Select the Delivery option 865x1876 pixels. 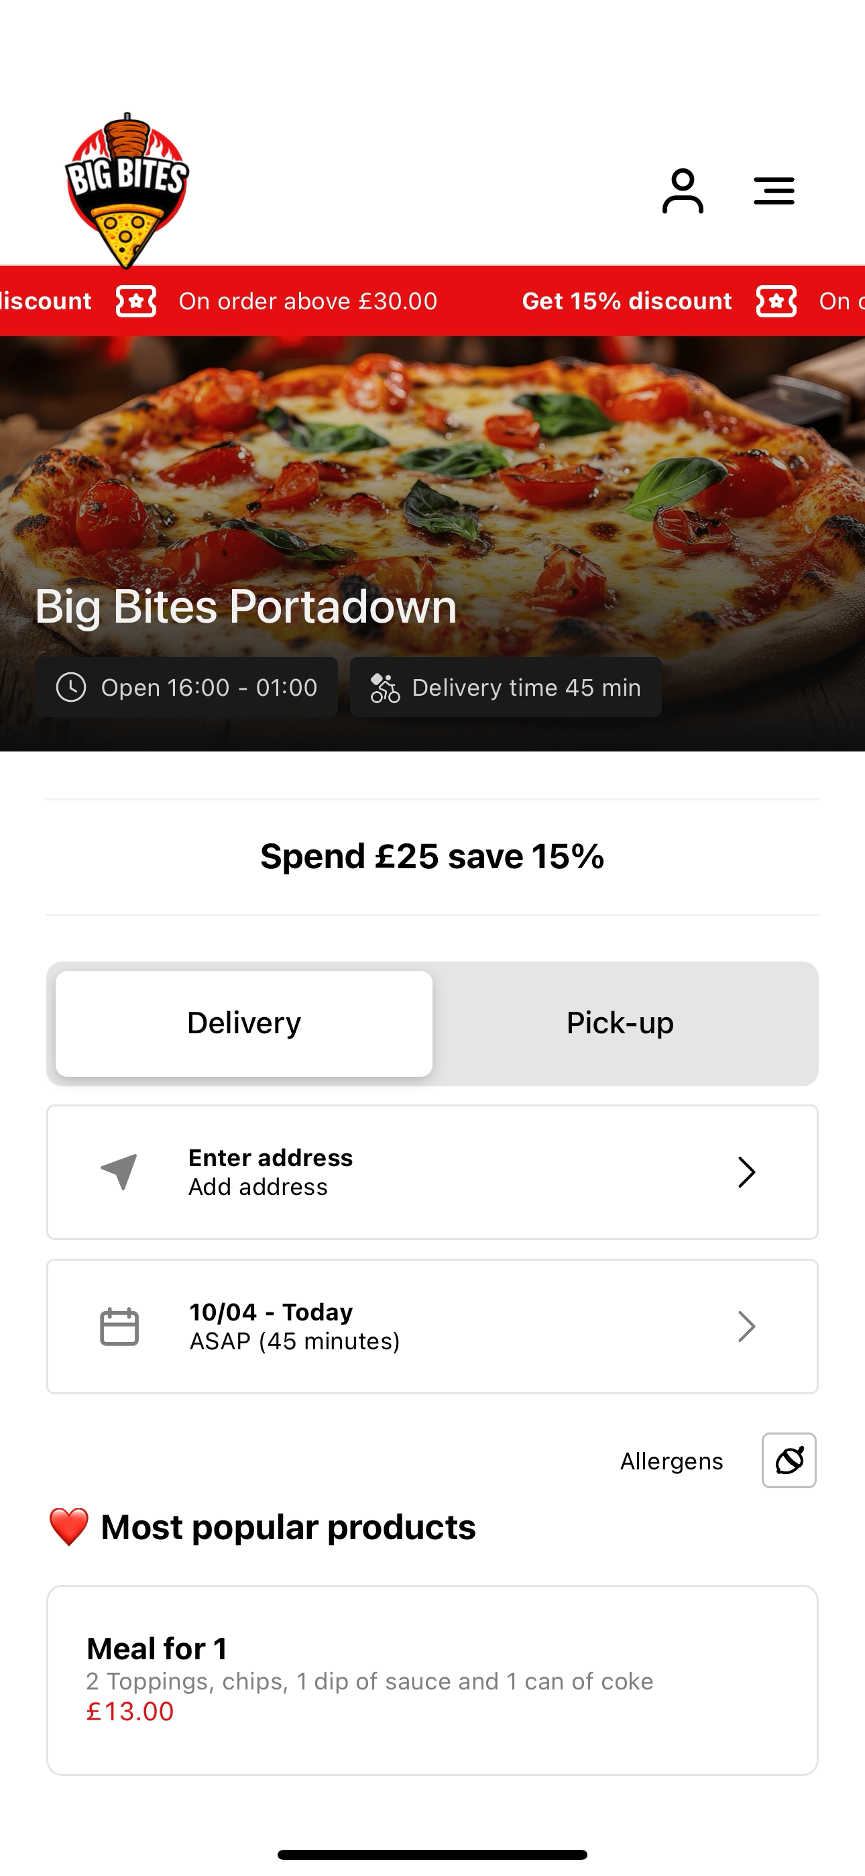click(244, 1023)
